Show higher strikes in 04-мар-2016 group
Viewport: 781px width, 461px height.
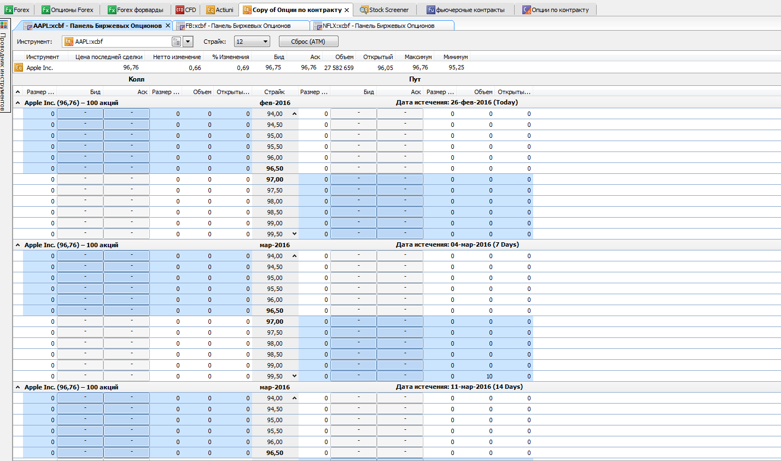click(x=294, y=376)
